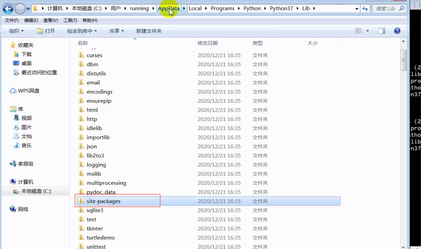This screenshot has width=421, height=249.
Task: Select 网络 in navigation pane
Action: click(x=23, y=209)
